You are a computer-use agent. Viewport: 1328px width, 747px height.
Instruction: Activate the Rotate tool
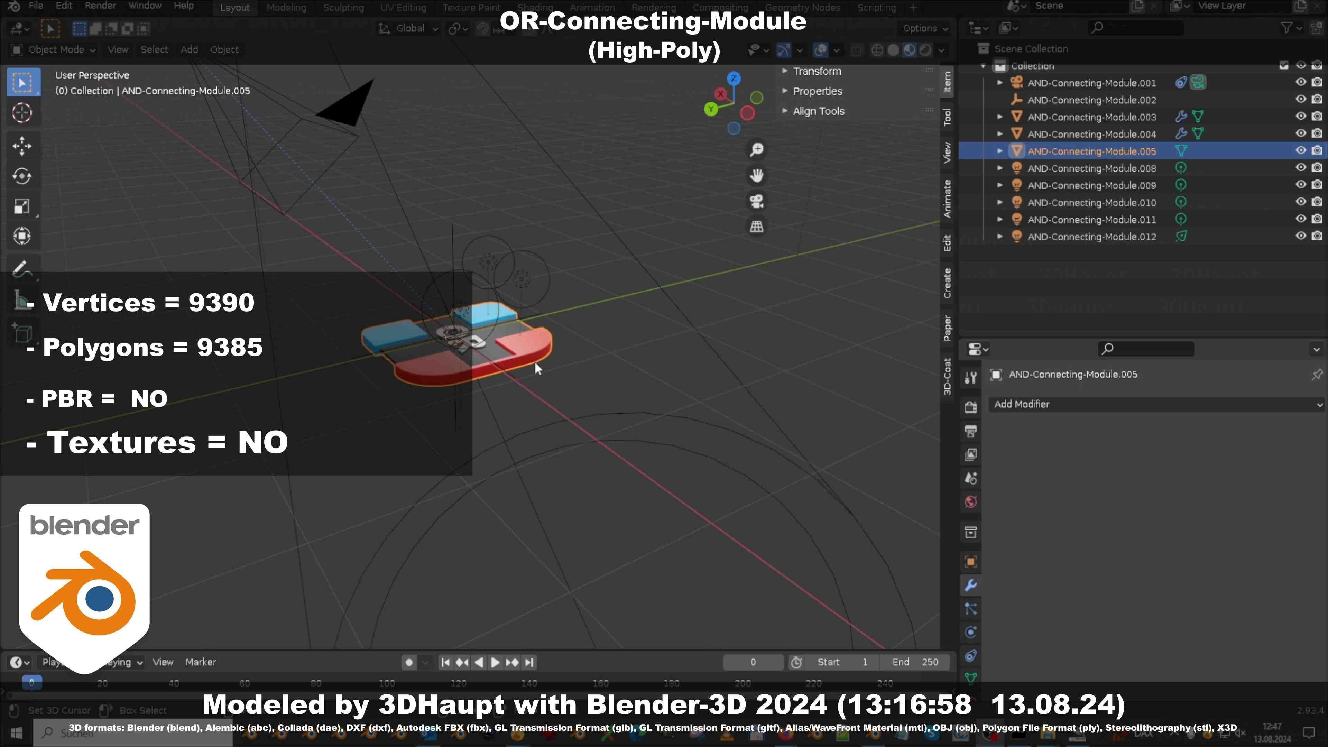point(22,176)
